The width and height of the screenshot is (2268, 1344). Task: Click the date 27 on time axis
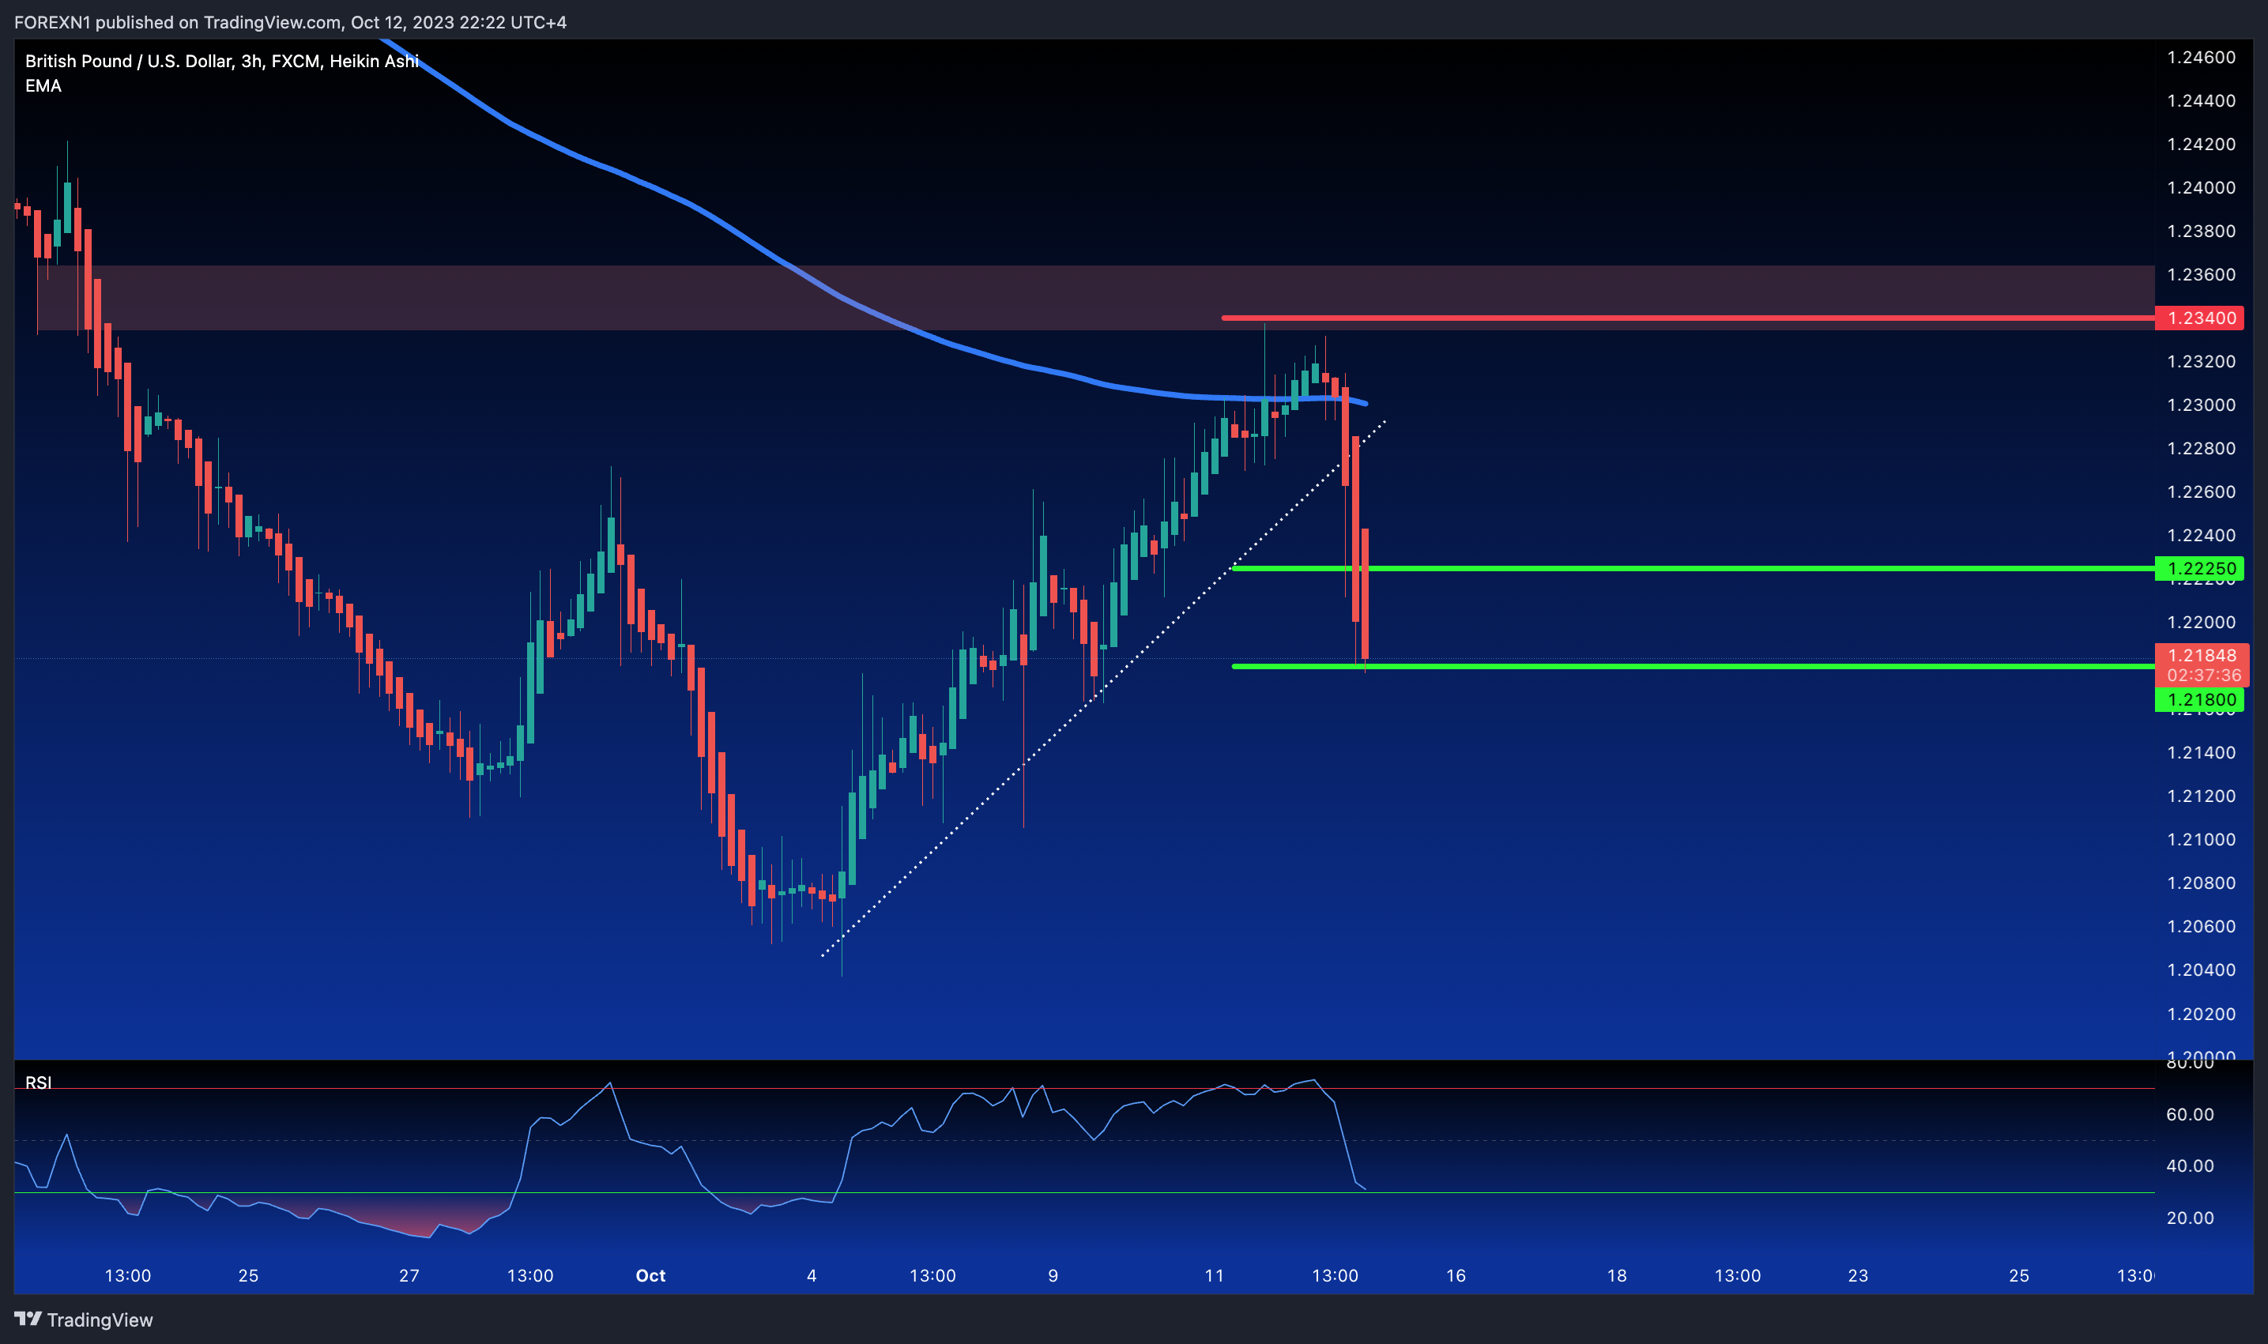tap(409, 1275)
